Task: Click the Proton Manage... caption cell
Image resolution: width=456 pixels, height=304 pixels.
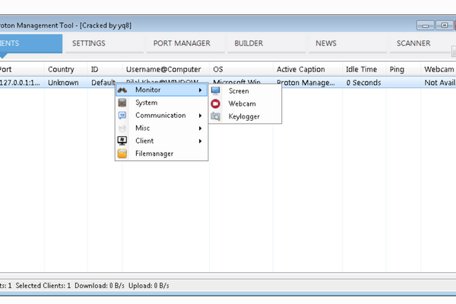Action: (306, 83)
